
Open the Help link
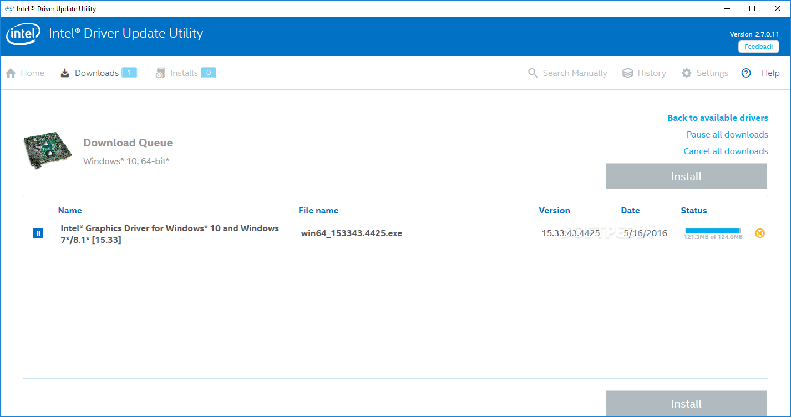[770, 73]
